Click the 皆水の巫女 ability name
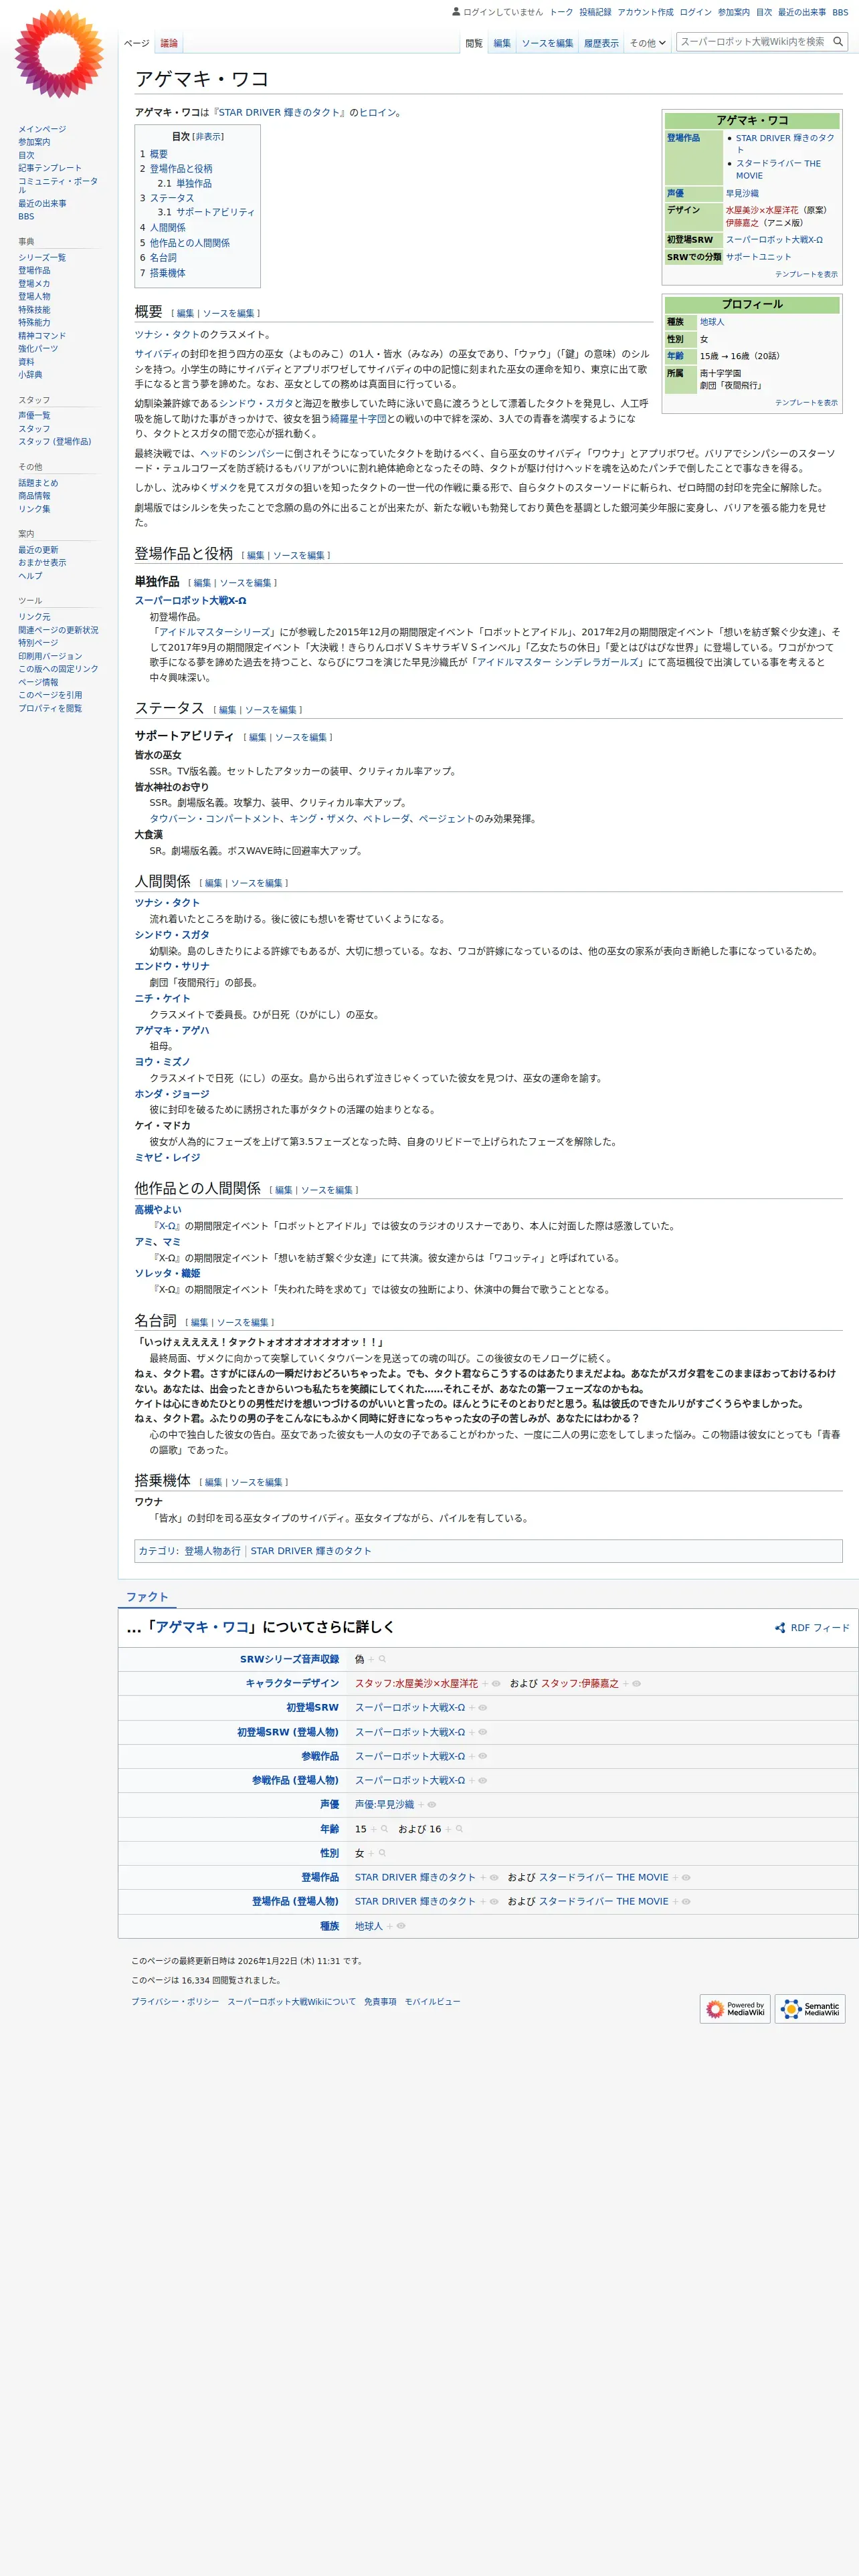This screenshot has height=2576, width=859. click(158, 755)
